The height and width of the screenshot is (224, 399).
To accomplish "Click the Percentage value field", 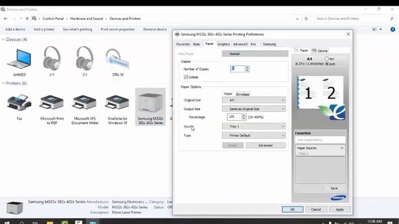I will (234, 117).
